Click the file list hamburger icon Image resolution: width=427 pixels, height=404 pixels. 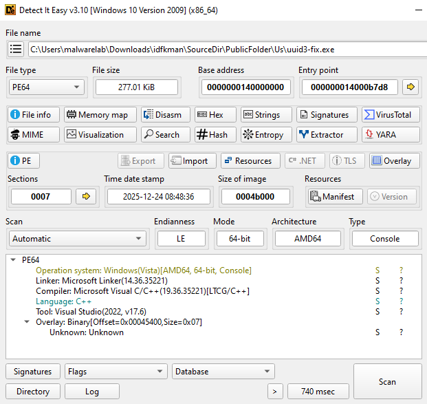(16, 50)
